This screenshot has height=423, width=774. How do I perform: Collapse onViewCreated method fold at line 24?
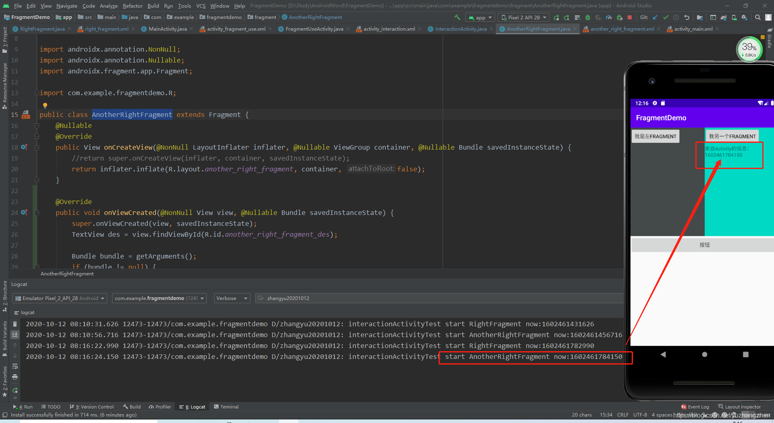pos(37,213)
